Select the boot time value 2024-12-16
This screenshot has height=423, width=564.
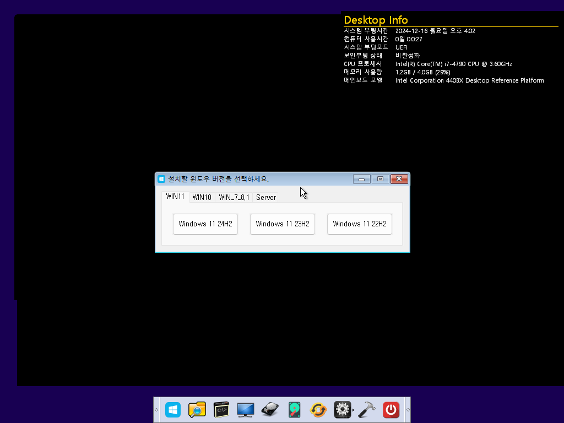tap(435, 31)
